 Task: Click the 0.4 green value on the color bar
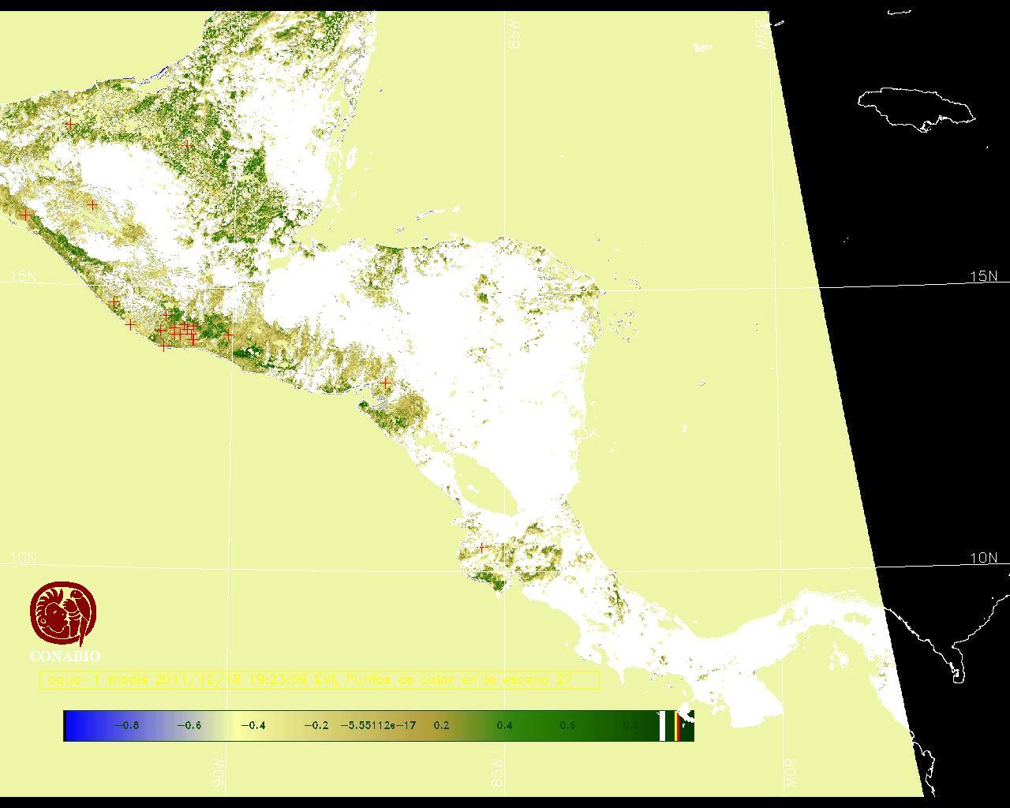[504, 726]
